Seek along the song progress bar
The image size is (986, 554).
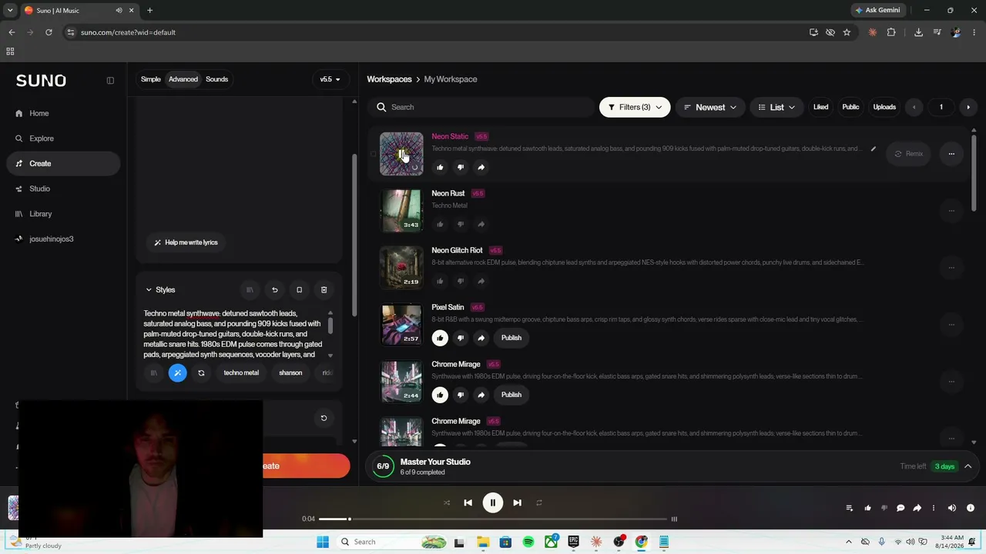tap(493, 519)
